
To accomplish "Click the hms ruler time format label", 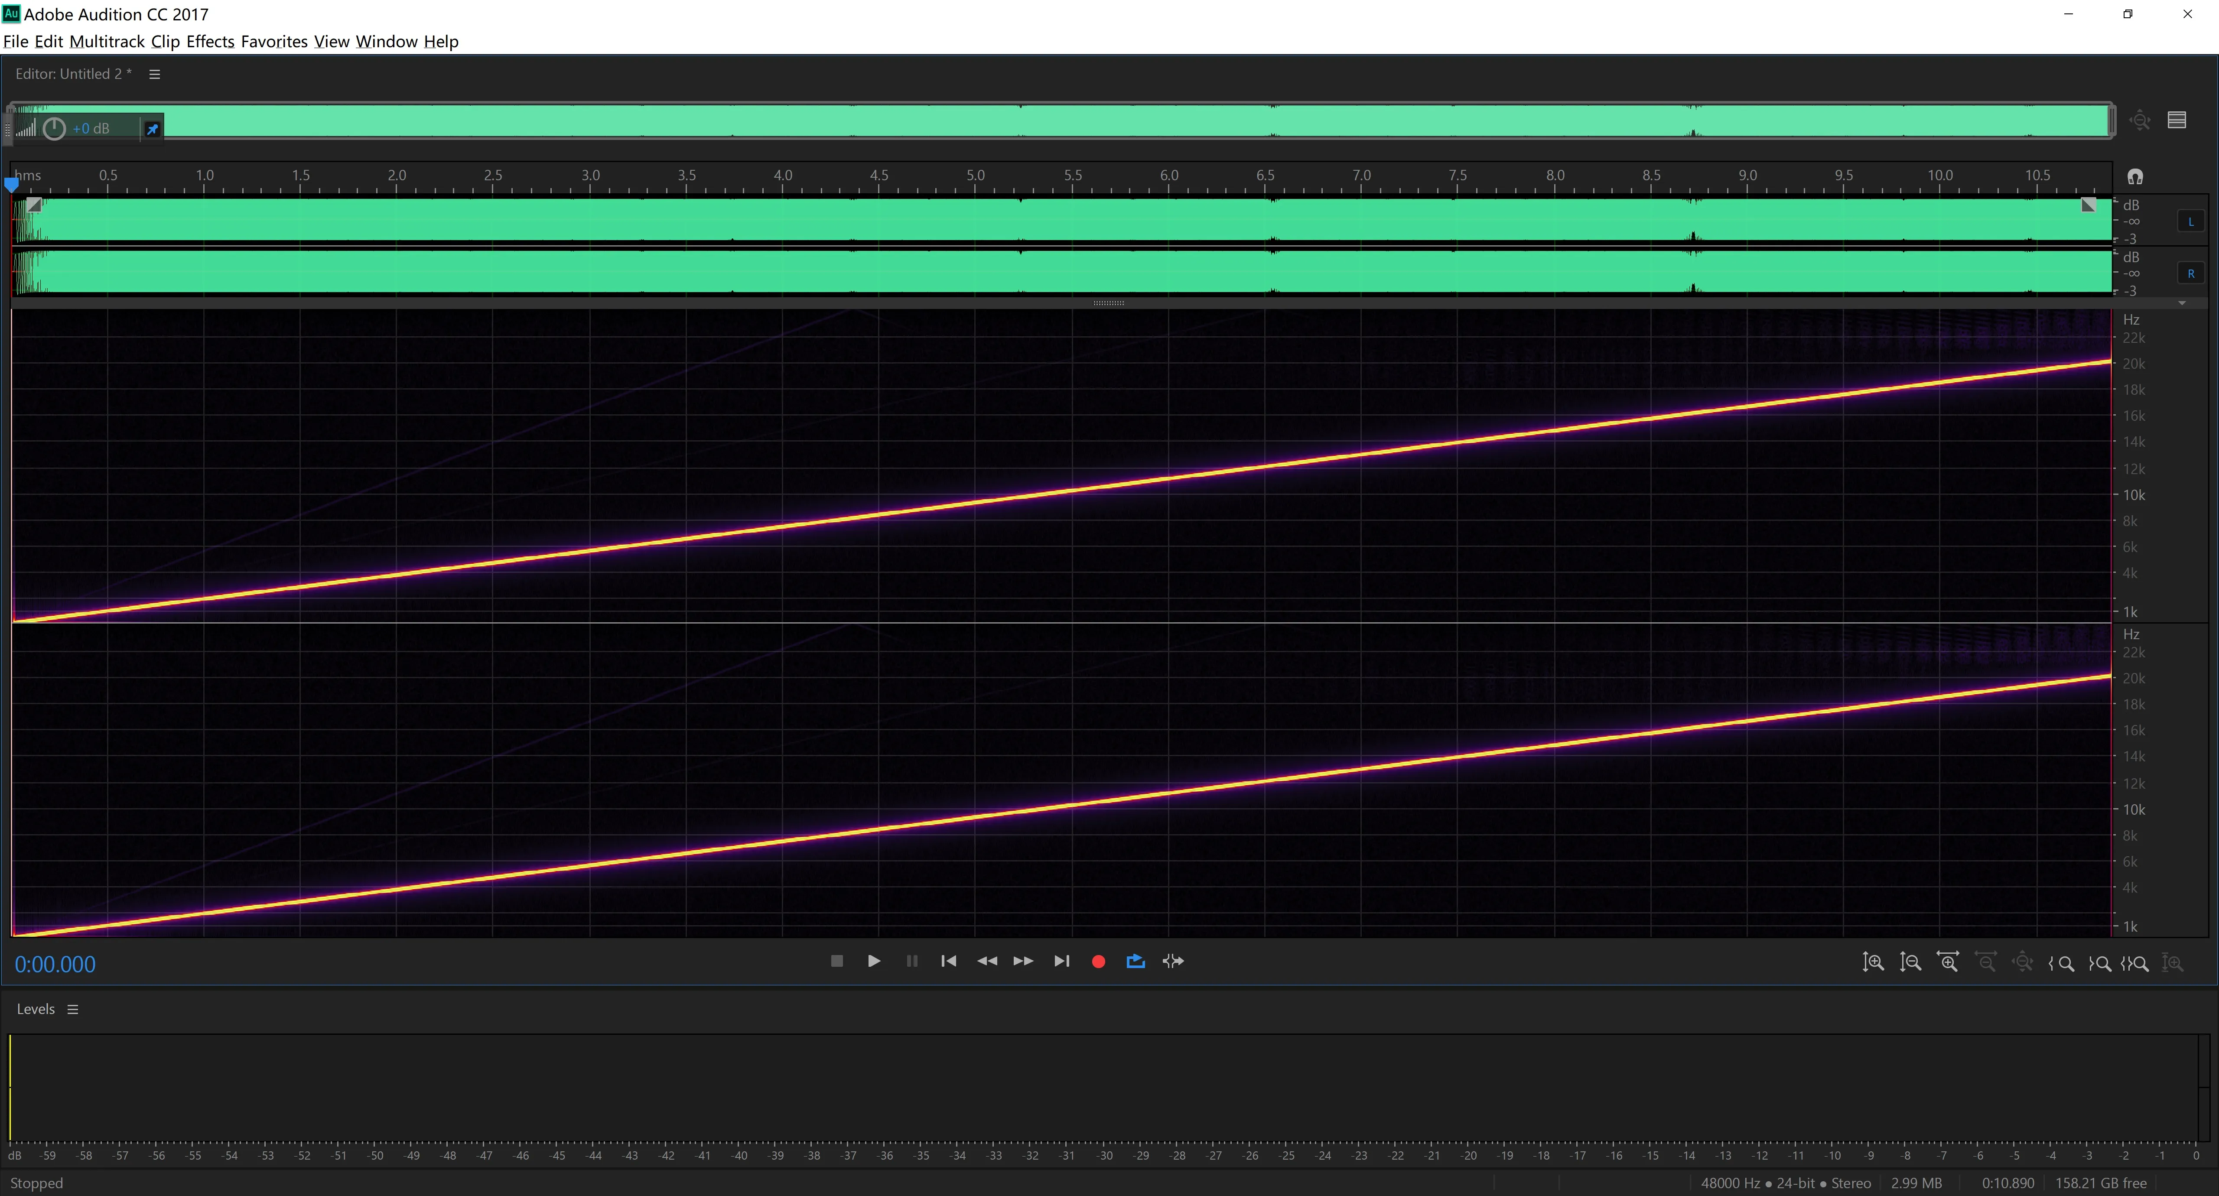I will click(x=28, y=175).
